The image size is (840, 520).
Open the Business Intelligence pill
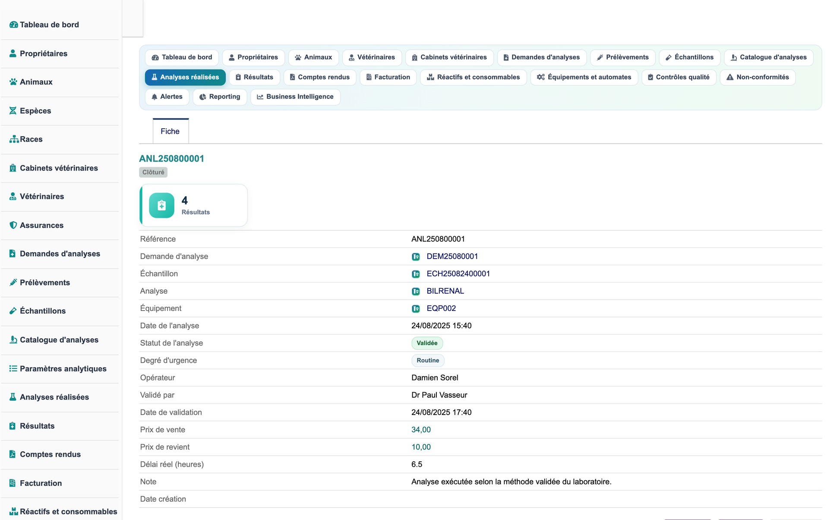click(295, 97)
